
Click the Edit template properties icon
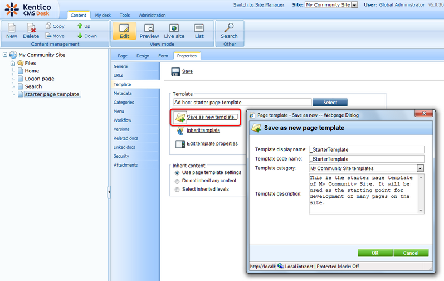click(180, 144)
